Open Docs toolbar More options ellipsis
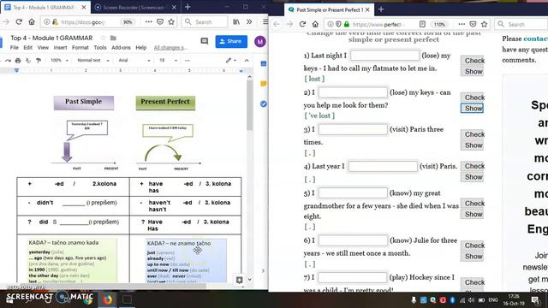This screenshot has width=548, height=308. [x=188, y=61]
